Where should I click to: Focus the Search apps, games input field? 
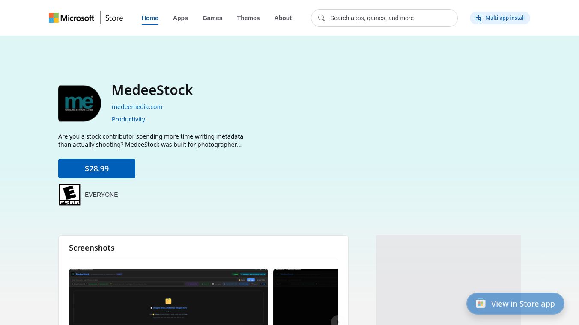pyautogui.click(x=384, y=18)
